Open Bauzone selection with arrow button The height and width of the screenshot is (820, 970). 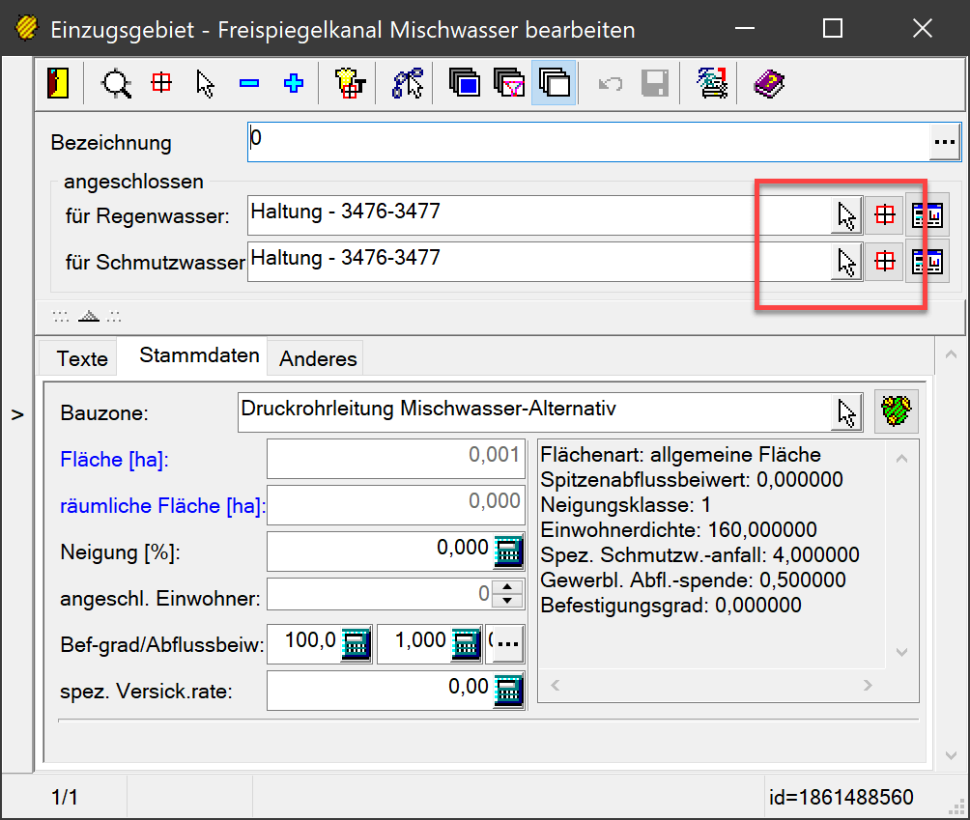[846, 412]
